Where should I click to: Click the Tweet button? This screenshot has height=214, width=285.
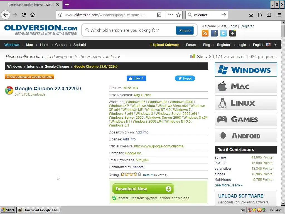click(x=185, y=78)
